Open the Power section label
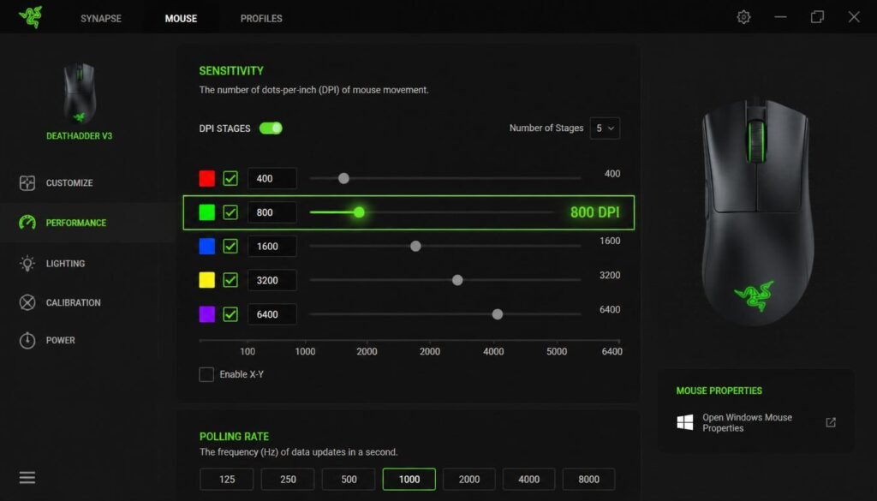This screenshot has width=877, height=501. (61, 340)
